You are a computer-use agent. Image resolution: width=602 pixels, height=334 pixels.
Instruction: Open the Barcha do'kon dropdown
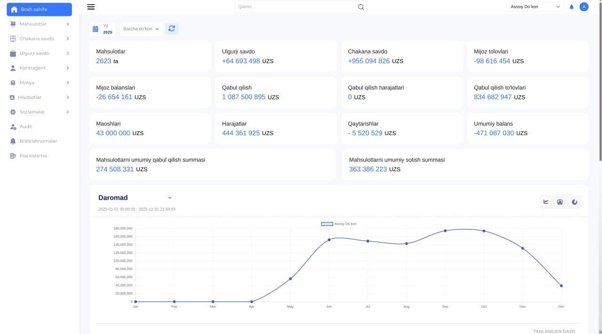pos(141,29)
